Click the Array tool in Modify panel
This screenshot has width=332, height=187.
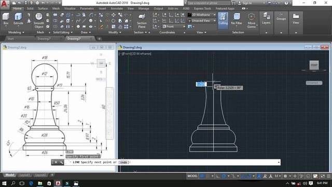pyautogui.click(x=126, y=26)
